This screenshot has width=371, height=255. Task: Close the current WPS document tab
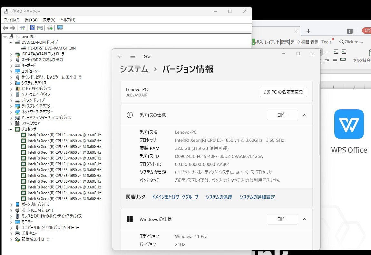coord(296,32)
